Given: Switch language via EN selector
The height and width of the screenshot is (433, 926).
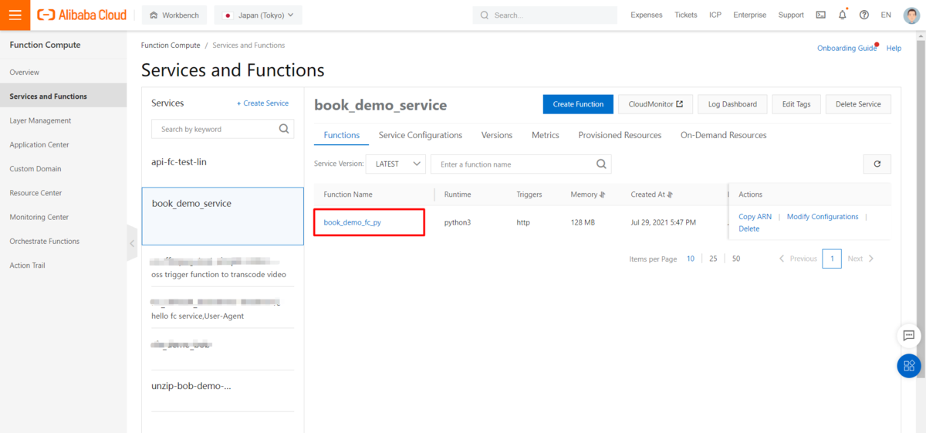Looking at the screenshot, I should (886, 15).
